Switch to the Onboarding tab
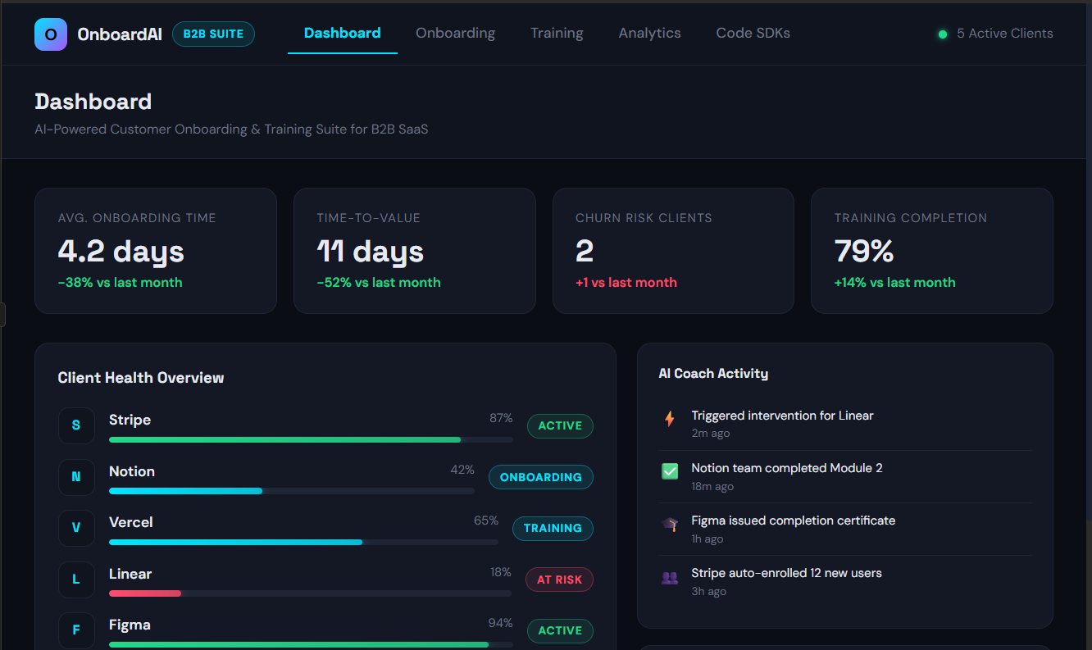 point(456,34)
